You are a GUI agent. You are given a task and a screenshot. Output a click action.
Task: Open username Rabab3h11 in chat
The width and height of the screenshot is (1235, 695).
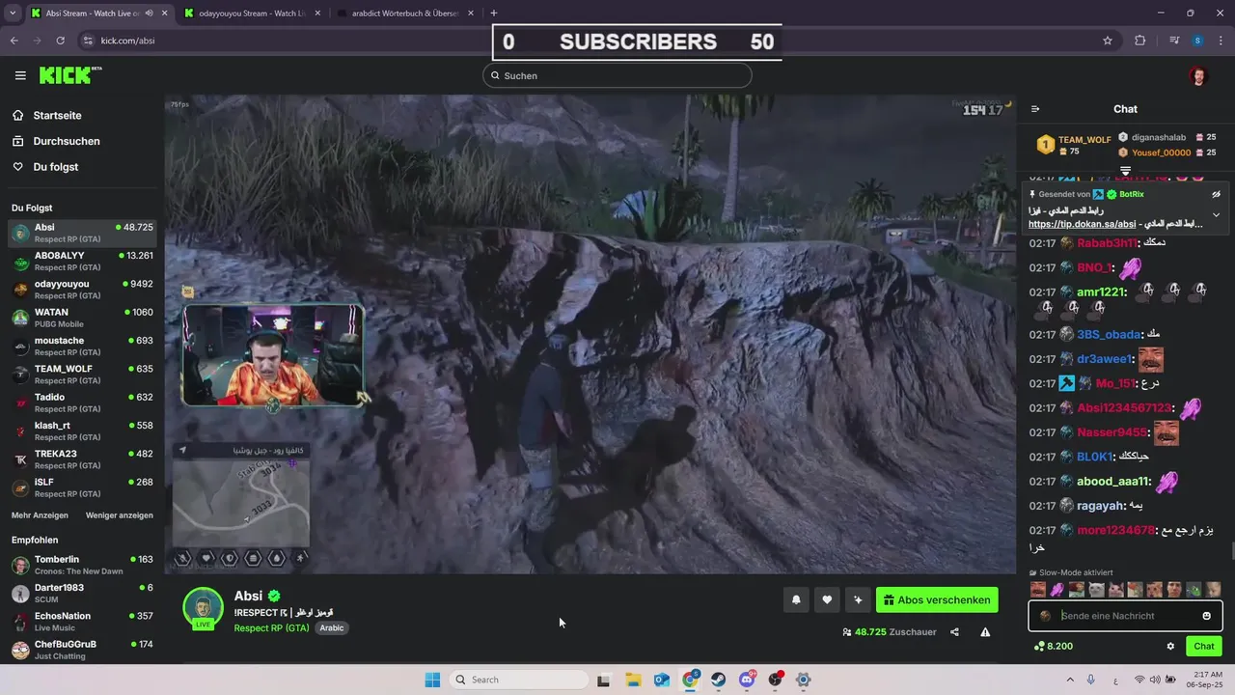[x=1108, y=243]
